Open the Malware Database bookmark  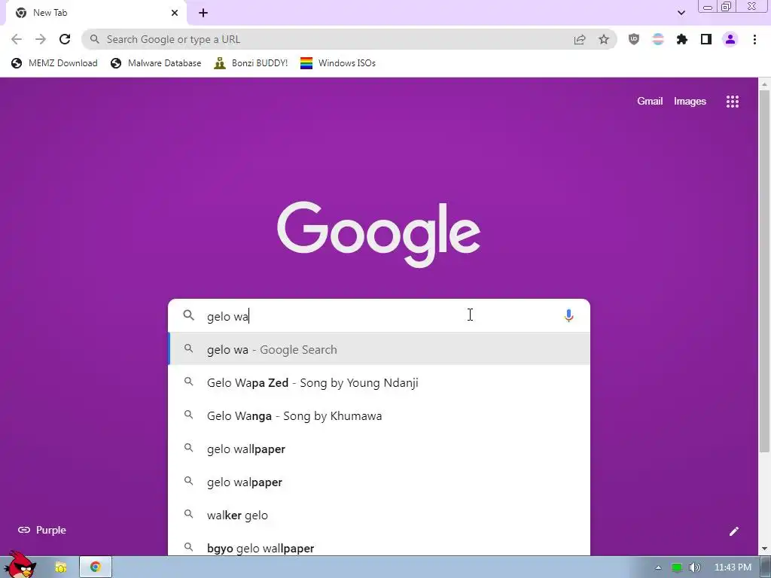pyautogui.click(x=156, y=63)
